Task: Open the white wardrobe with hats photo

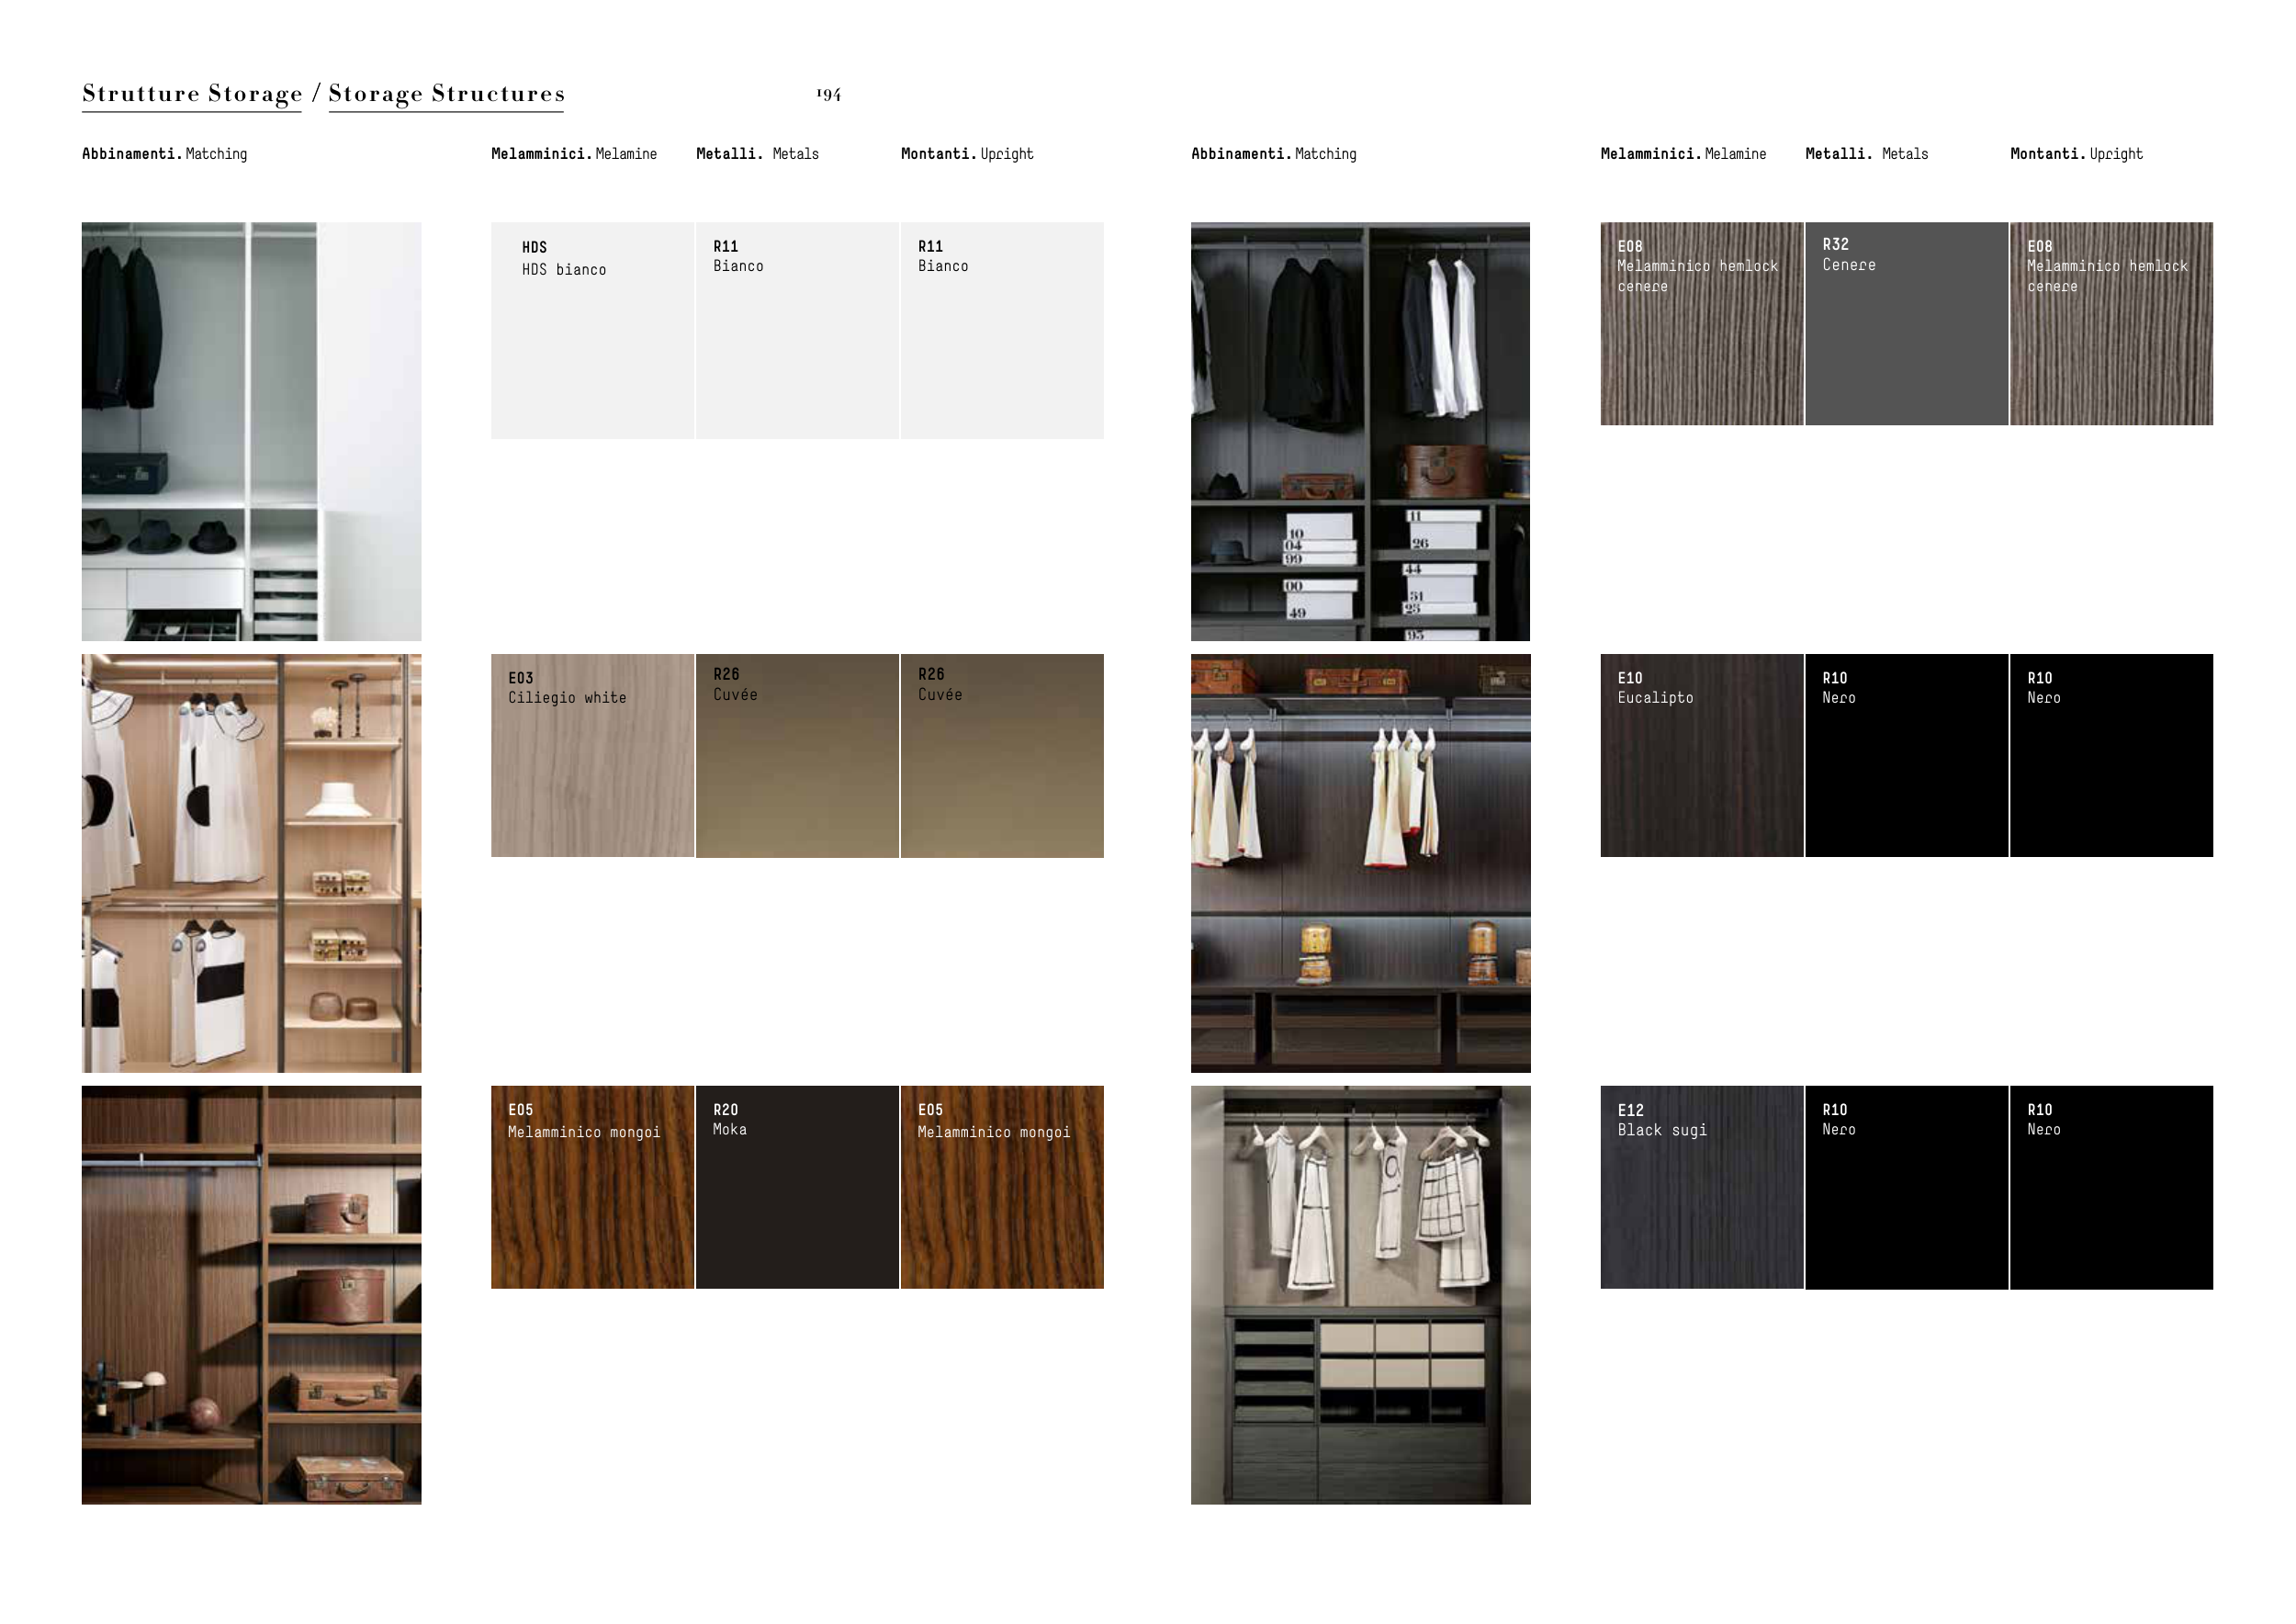Action: click(x=251, y=431)
